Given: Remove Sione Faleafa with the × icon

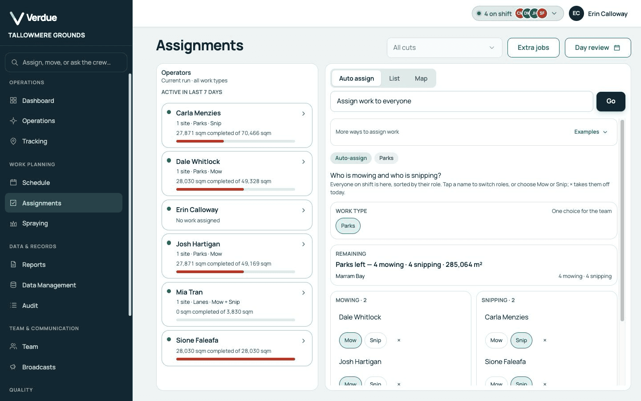Looking at the screenshot, I should [x=545, y=384].
